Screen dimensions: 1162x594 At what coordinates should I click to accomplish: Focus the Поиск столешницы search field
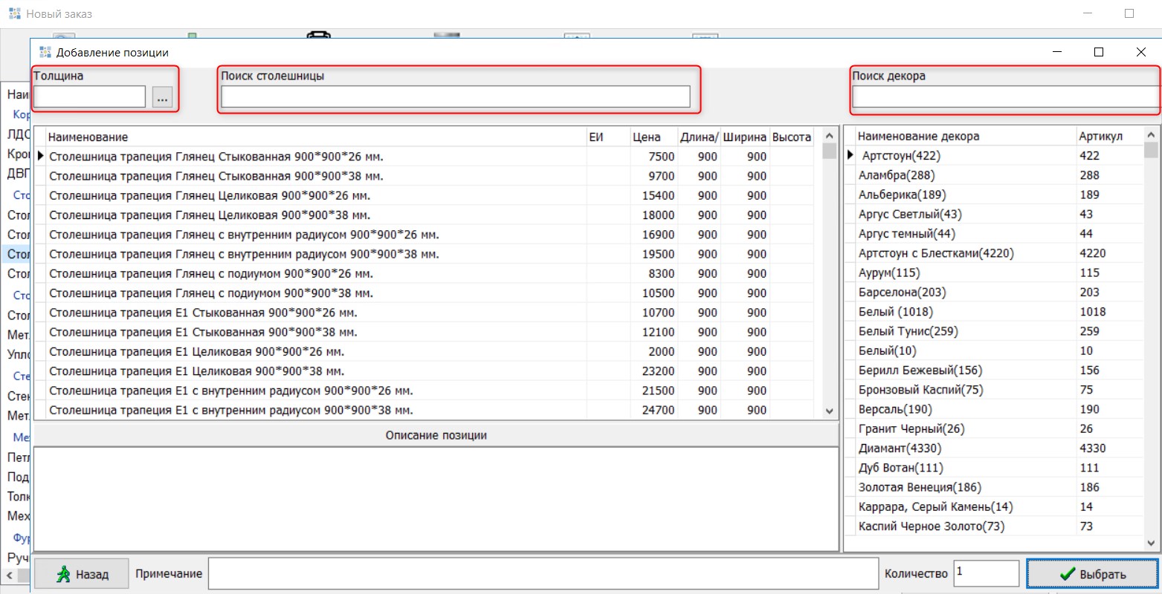tap(455, 97)
